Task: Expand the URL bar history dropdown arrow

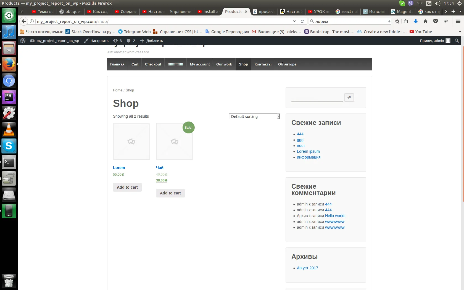Action: (x=294, y=21)
